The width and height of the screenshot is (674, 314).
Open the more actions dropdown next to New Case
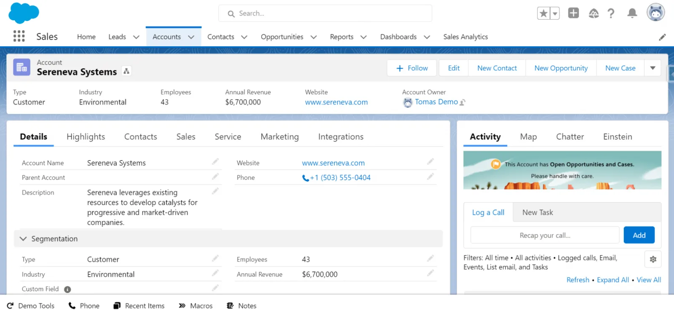tap(653, 68)
